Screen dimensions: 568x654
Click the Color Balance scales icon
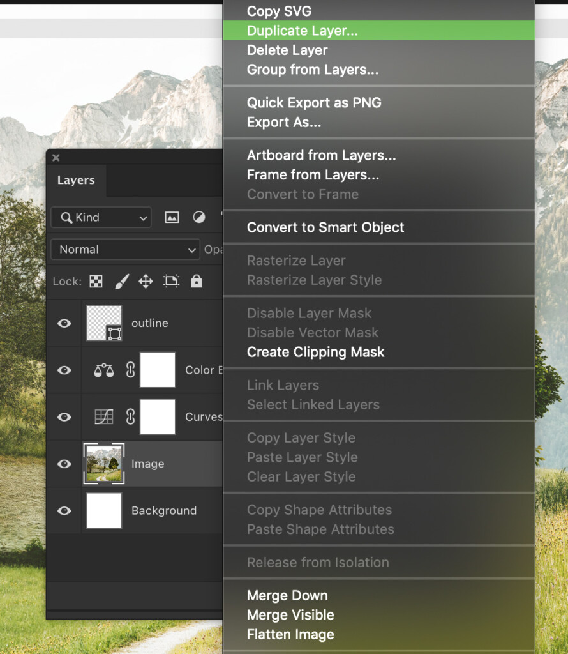point(103,370)
